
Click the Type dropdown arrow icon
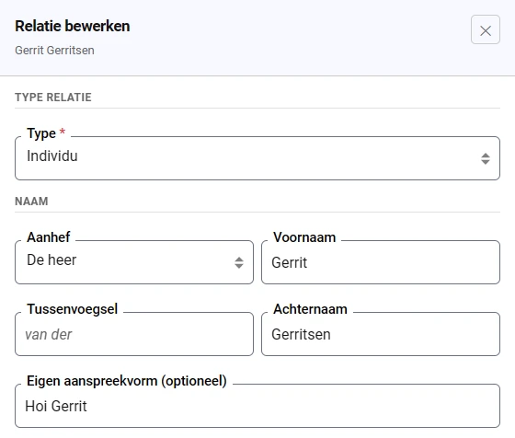pos(486,158)
